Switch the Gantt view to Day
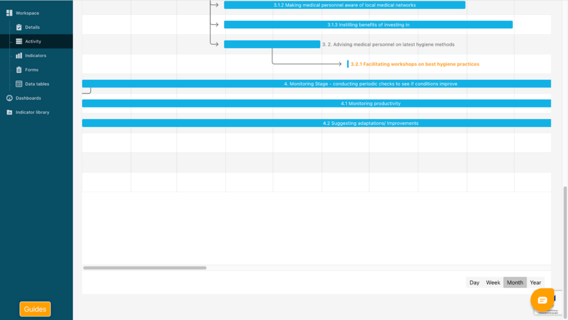Image resolution: width=568 pixels, height=320 pixels. [x=474, y=282]
